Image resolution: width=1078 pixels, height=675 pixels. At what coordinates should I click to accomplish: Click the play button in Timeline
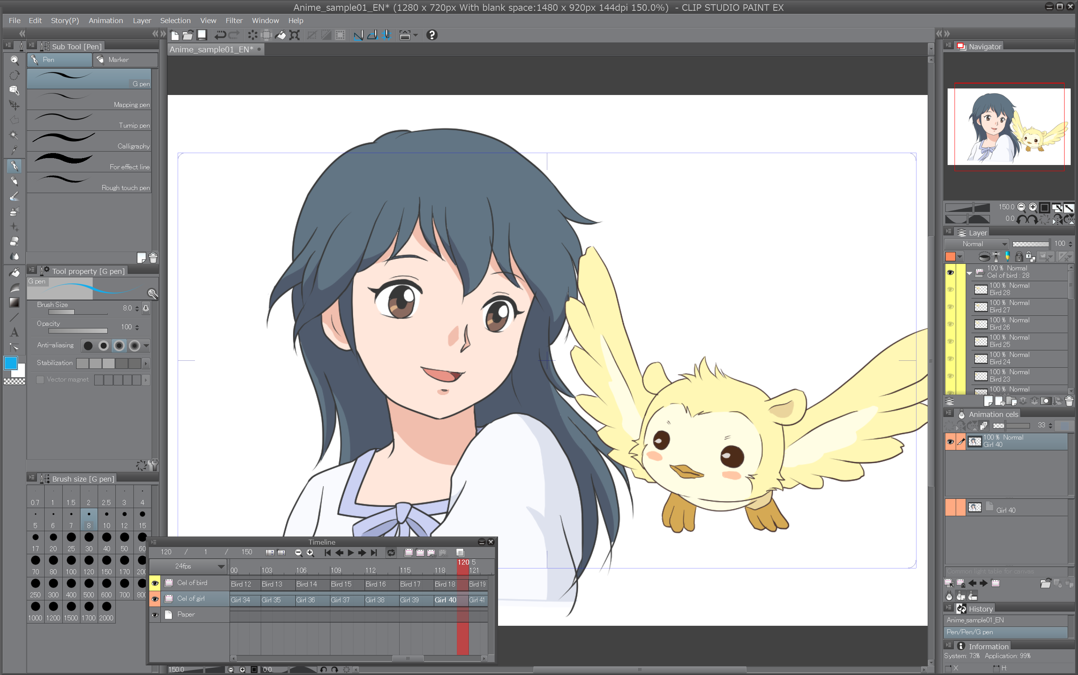(x=350, y=553)
